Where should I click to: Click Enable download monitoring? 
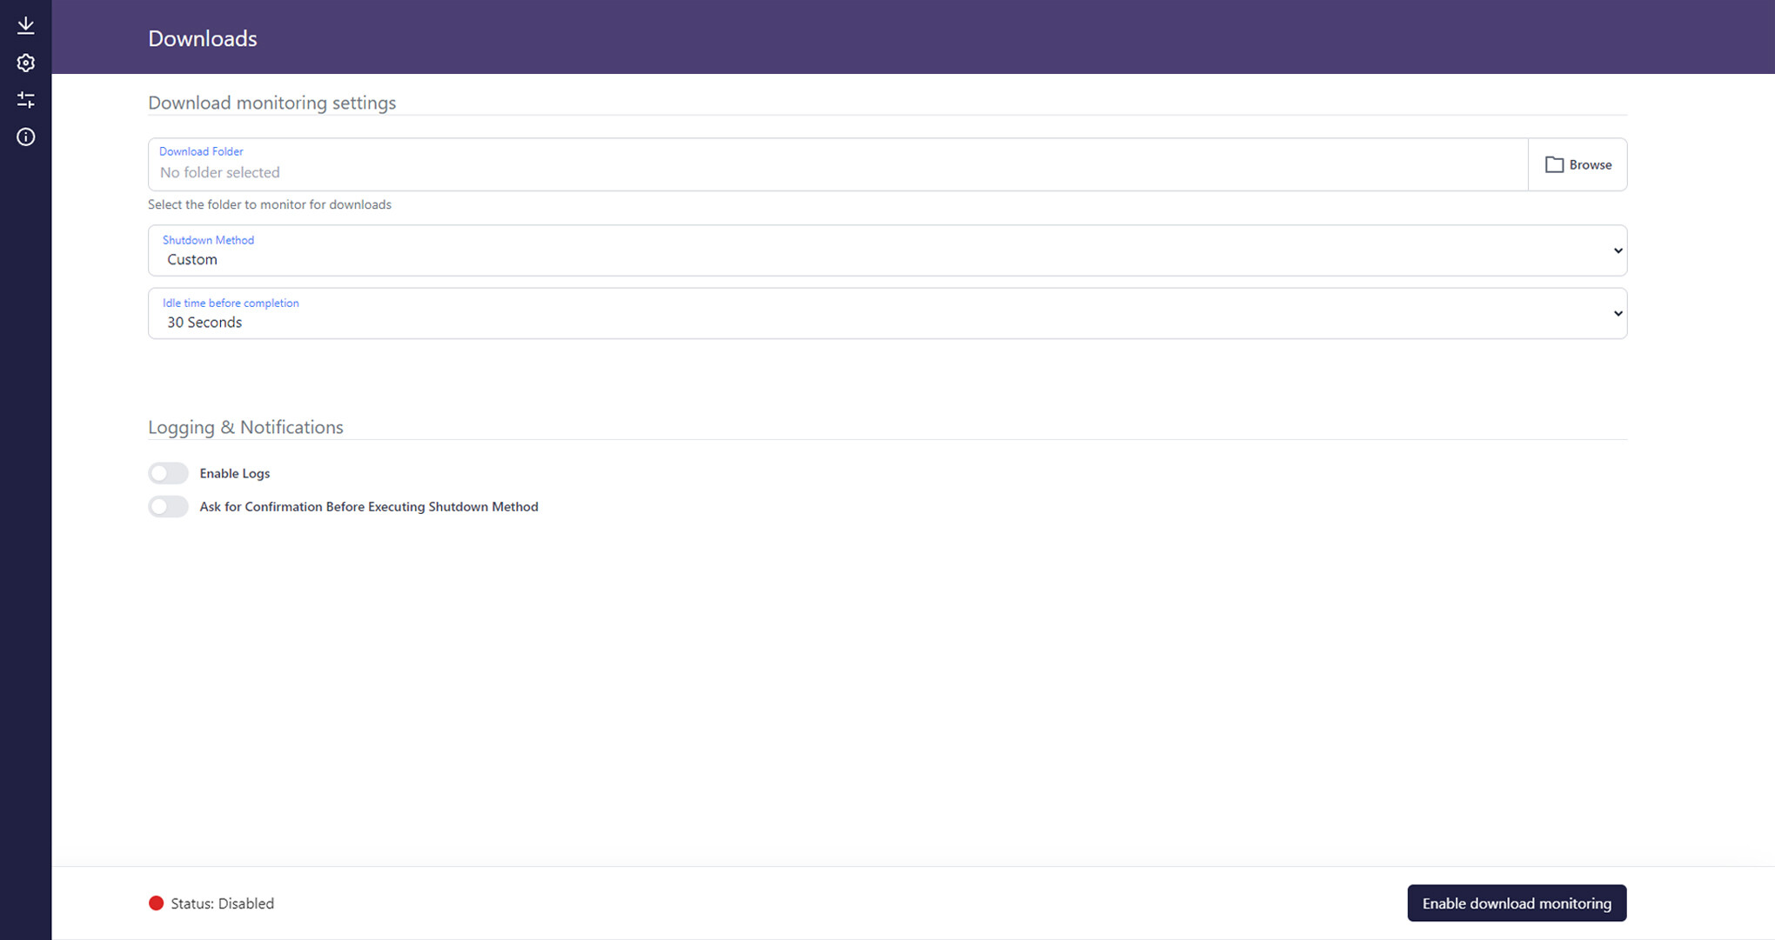(1517, 903)
